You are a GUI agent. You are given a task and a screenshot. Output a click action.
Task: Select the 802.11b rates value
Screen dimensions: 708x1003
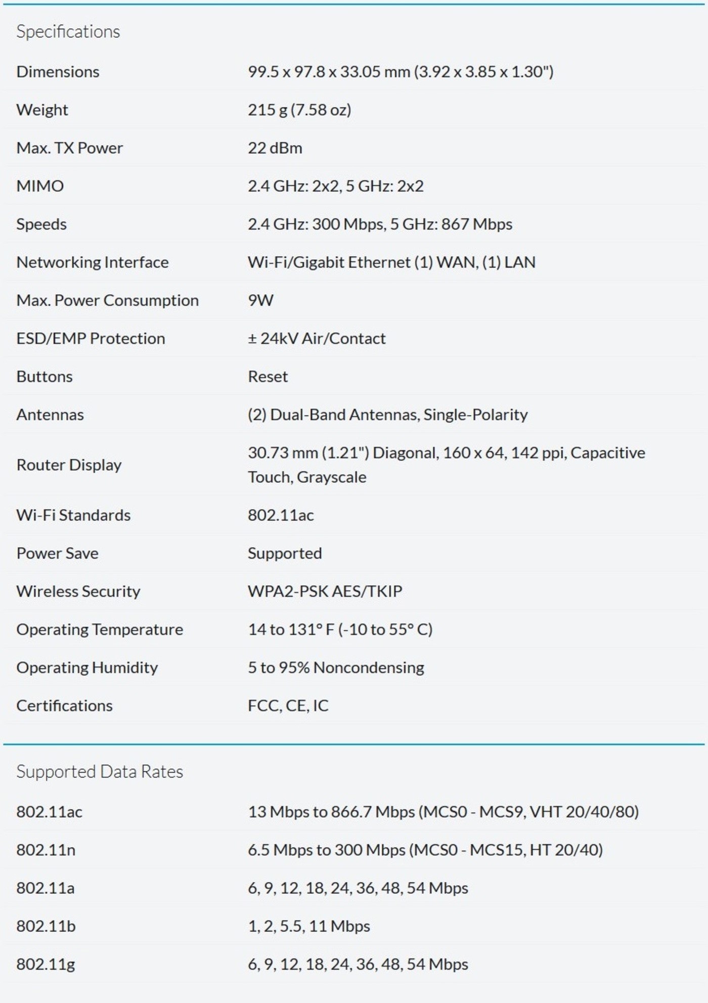309,926
